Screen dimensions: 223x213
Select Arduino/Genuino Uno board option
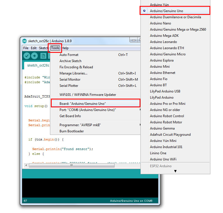(x=175, y=11)
